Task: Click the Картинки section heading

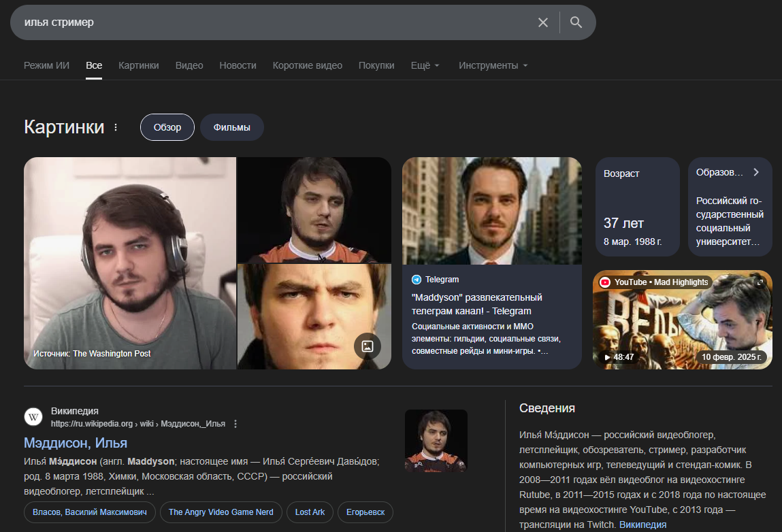Action: (x=64, y=127)
